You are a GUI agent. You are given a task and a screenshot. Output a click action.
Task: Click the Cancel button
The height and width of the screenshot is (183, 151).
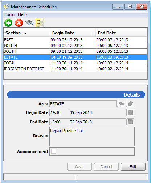tap(106, 167)
